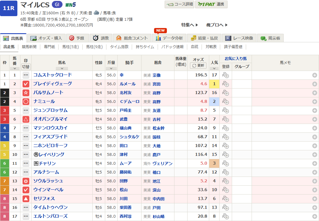
Task: Toggle the blank mark for チャリン
Action: (x=26, y=163)
